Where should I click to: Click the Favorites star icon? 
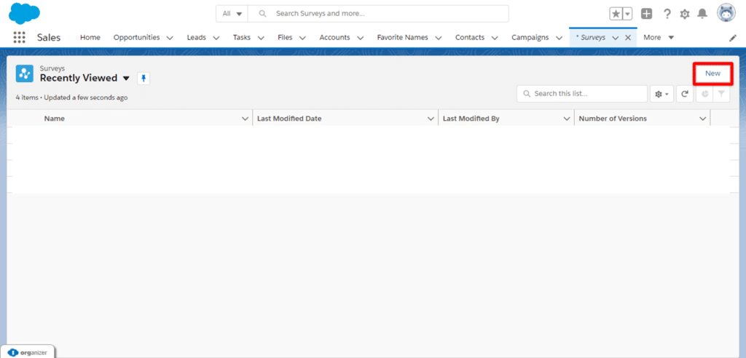click(616, 14)
